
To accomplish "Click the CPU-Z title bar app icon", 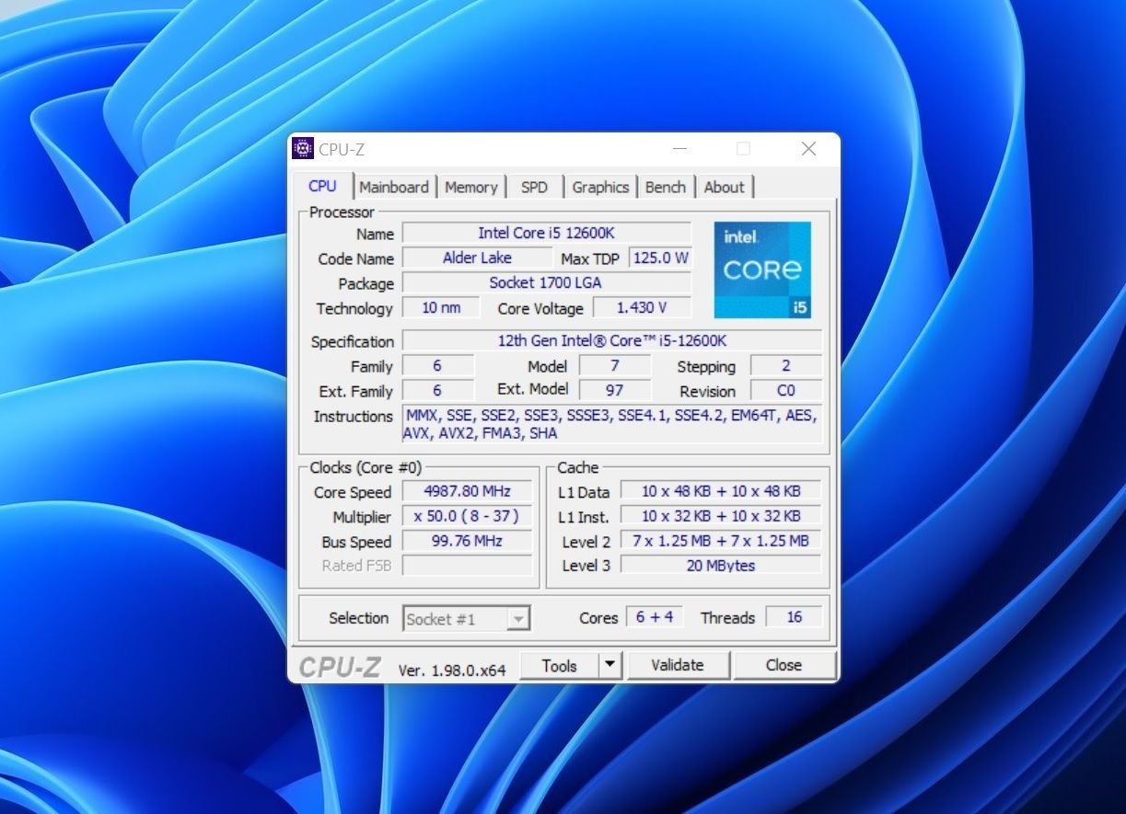I will coord(303,148).
